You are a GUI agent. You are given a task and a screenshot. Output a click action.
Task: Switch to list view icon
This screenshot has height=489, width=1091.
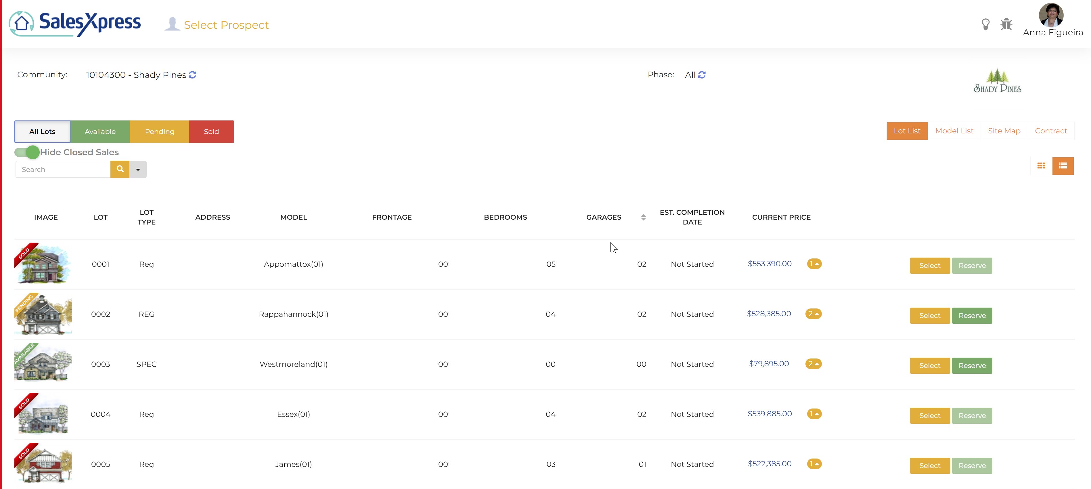click(x=1063, y=166)
